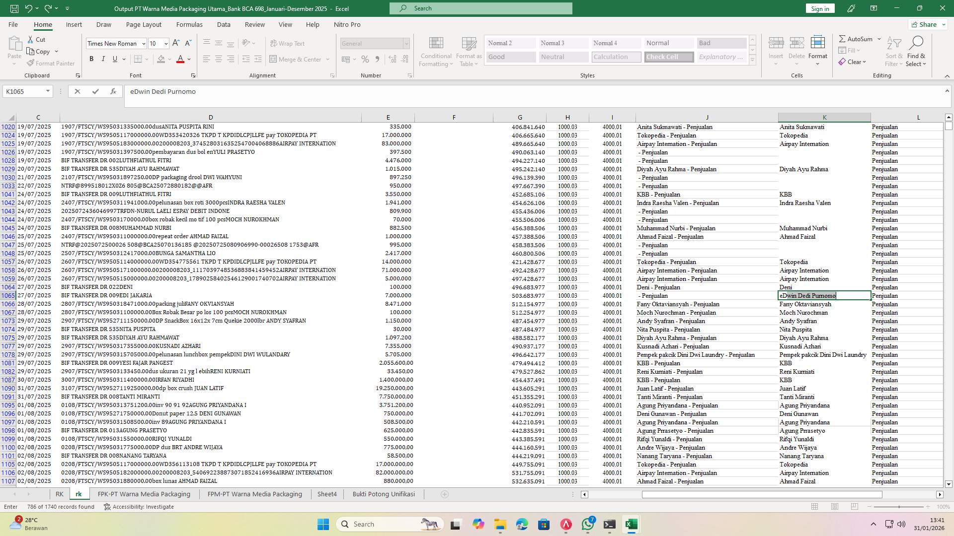Click the Sign in button

(x=820, y=8)
